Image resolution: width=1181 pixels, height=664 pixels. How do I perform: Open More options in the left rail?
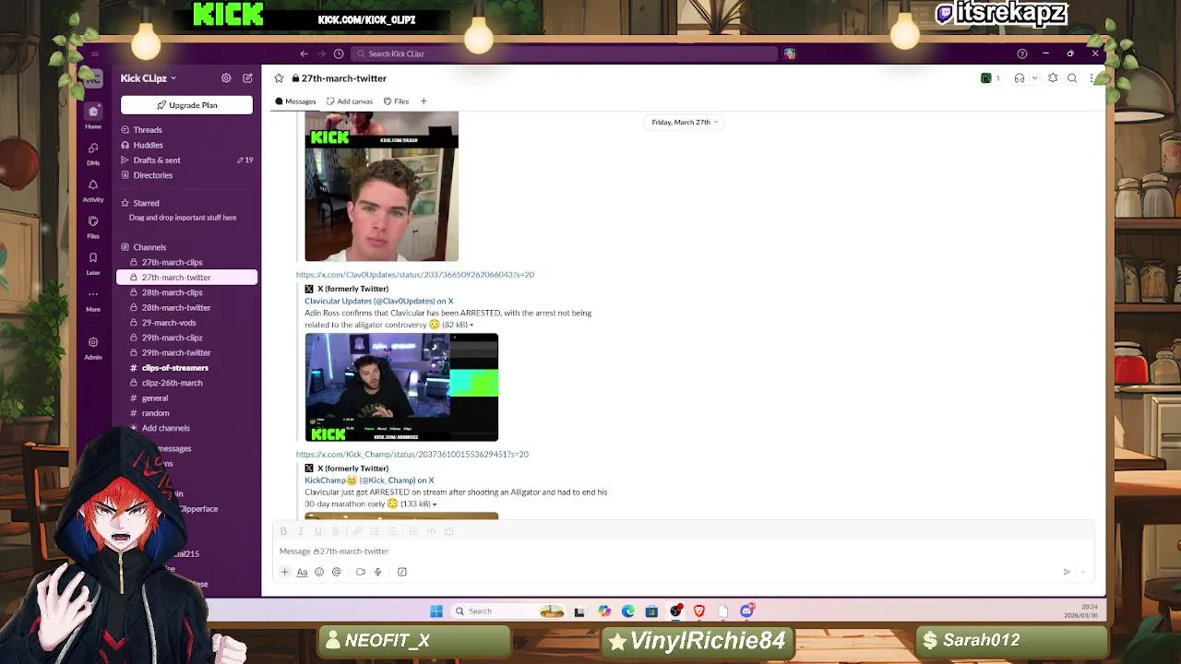[93, 300]
